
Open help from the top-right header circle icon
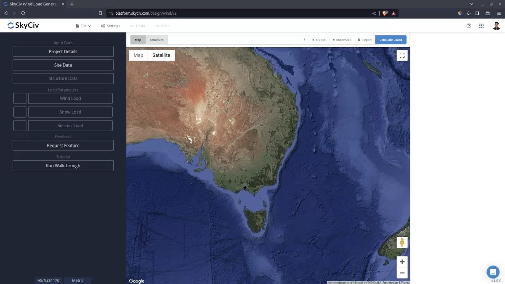468,26
